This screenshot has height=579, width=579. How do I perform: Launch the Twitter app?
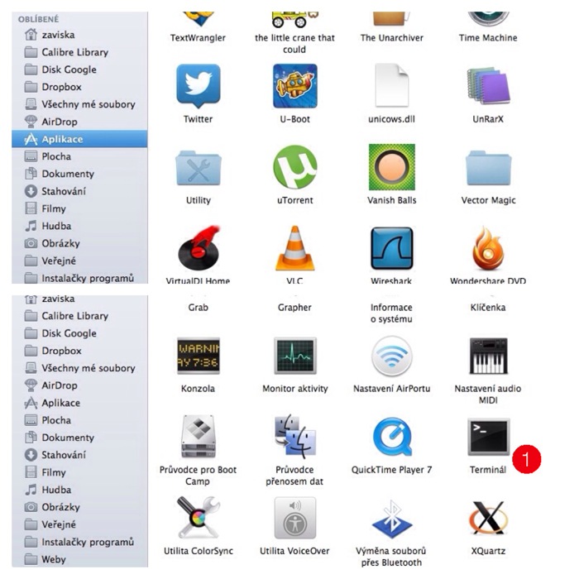[199, 86]
